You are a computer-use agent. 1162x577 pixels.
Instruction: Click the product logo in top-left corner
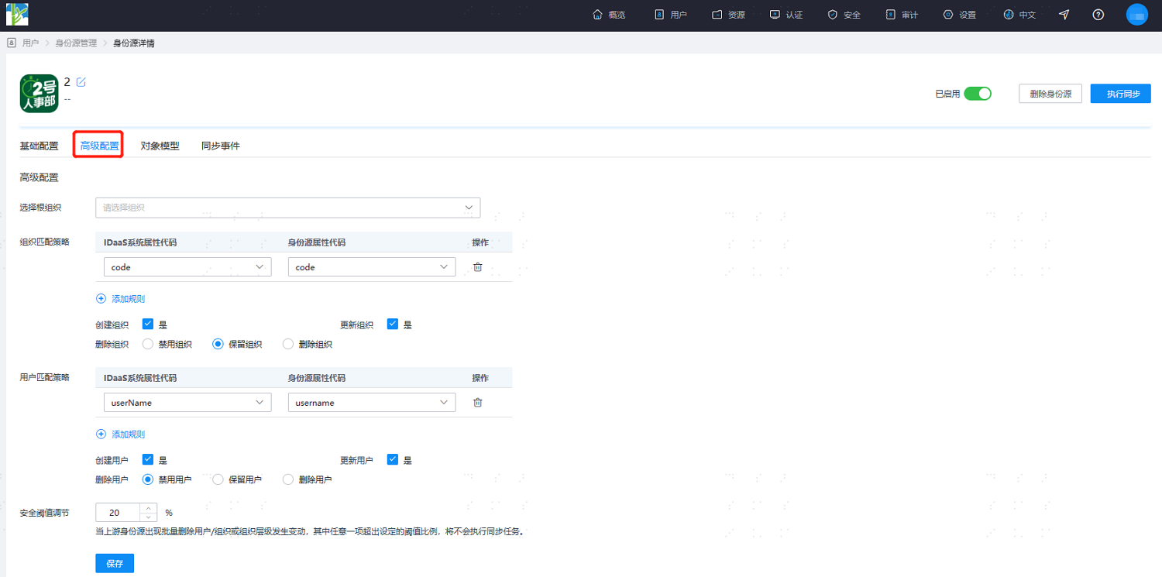click(x=17, y=14)
